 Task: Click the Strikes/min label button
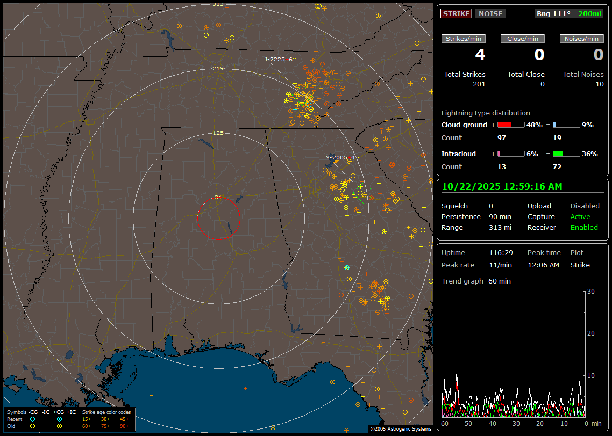(464, 39)
